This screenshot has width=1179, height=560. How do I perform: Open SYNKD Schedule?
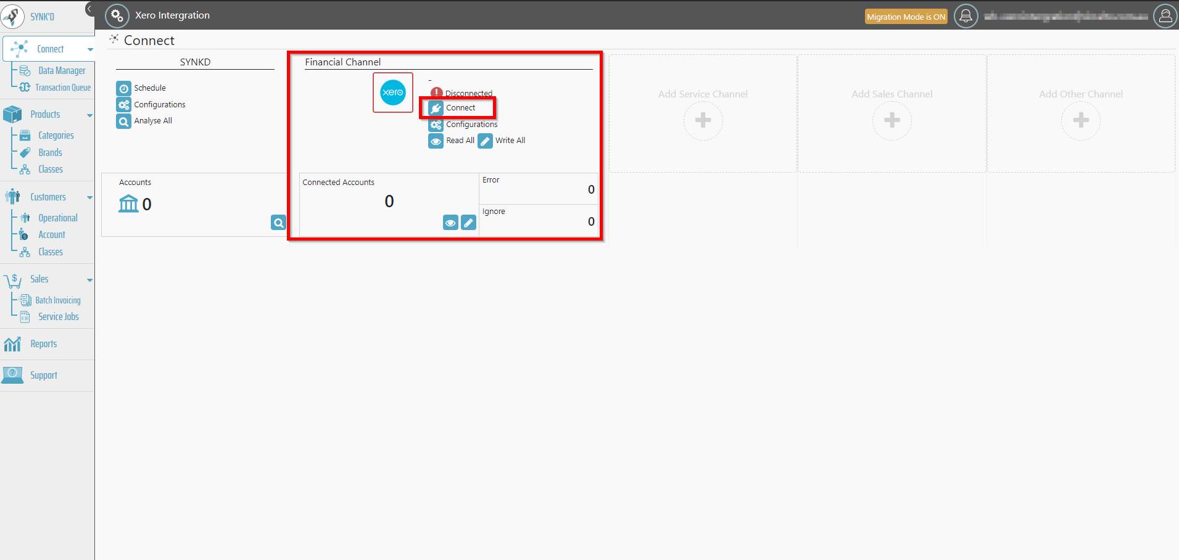150,88
